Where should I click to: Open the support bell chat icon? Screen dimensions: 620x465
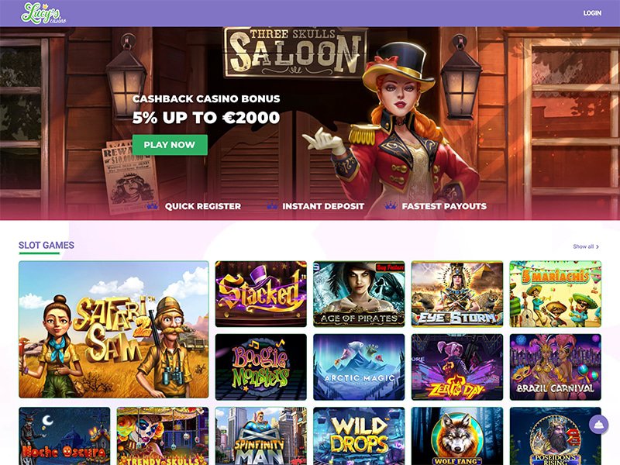coord(598,424)
